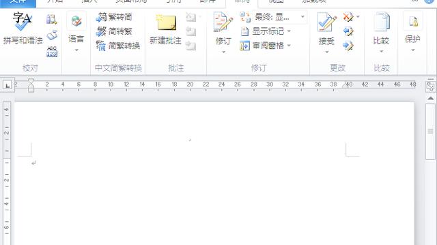
Task: Expand the Accept (接受) dropdown arrow
Action: pyautogui.click(x=326, y=52)
